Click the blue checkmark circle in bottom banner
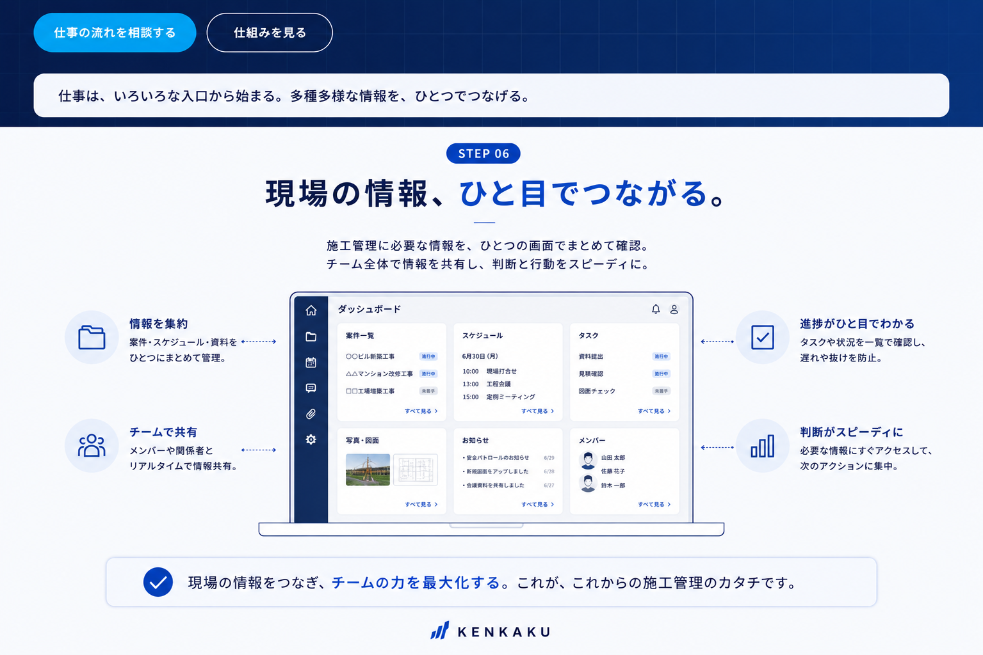Image resolution: width=983 pixels, height=655 pixels. 158,582
